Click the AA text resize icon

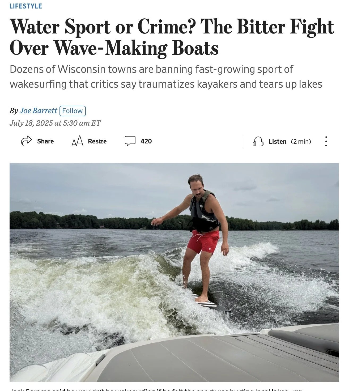pos(77,141)
